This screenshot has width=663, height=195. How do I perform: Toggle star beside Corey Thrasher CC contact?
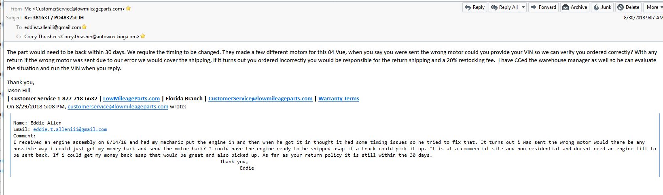143,36
